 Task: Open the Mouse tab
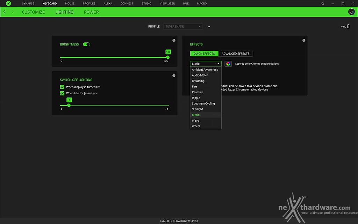coord(70,3)
